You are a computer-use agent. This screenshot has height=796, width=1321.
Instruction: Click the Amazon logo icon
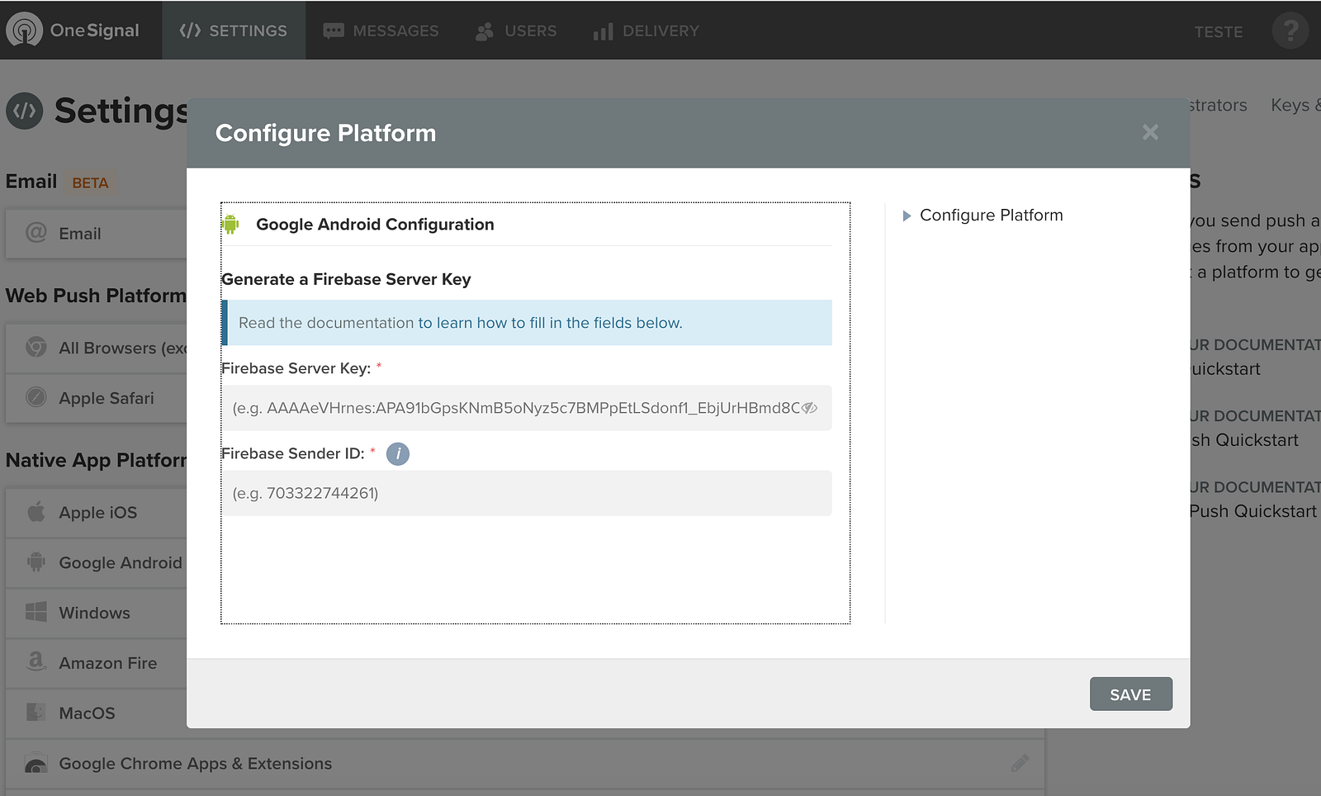pyautogui.click(x=36, y=661)
